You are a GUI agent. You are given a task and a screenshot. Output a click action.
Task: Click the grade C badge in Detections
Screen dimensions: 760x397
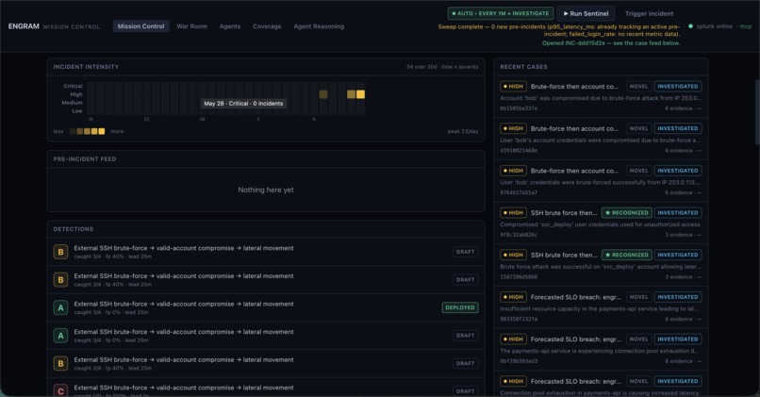pyautogui.click(x=60, y=390)
